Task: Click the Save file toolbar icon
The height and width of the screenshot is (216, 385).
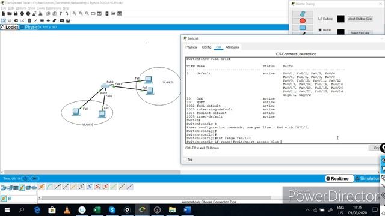Action: (16, 14)
